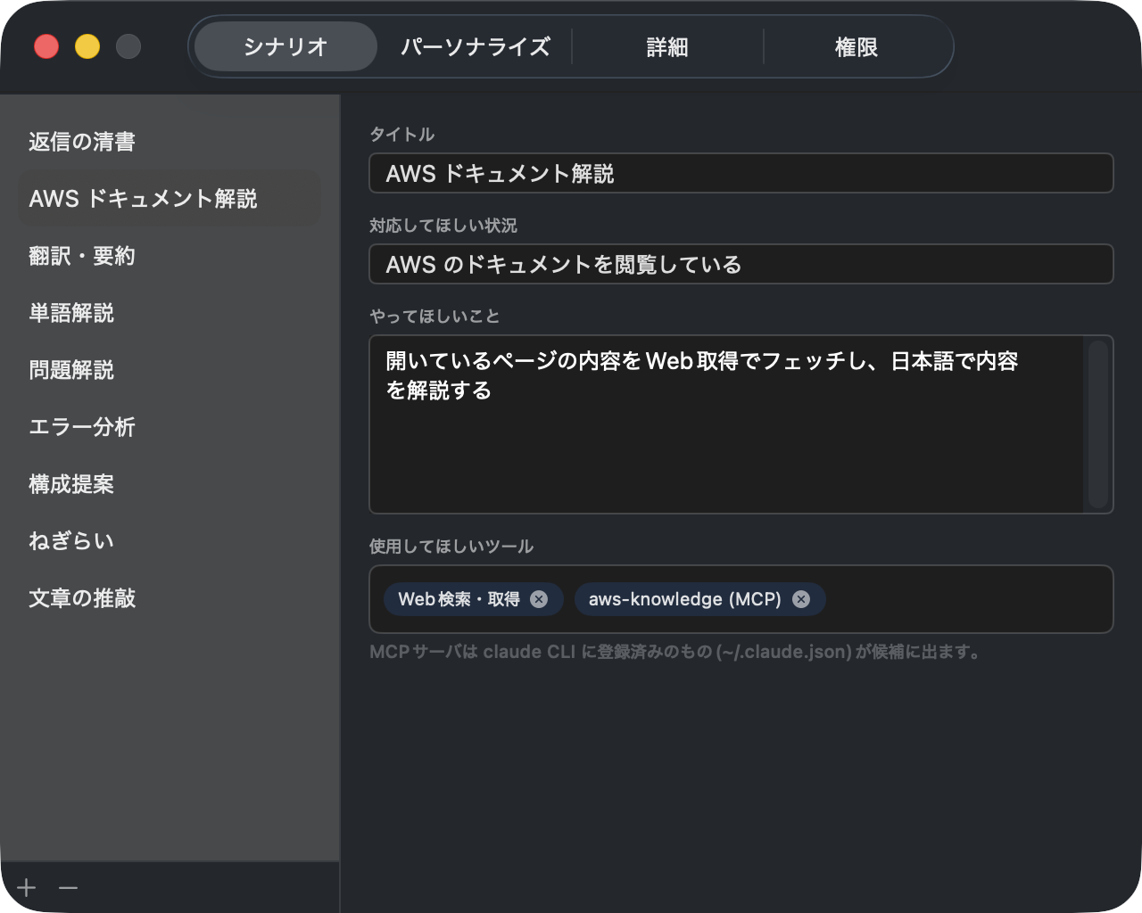
Task: Select the 返信の清書 scenario
Action: click(170, 142)
